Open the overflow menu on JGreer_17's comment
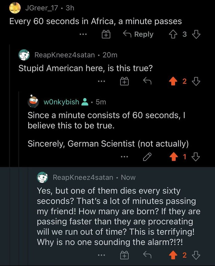The image size is (215, 266). click(83, 34)
